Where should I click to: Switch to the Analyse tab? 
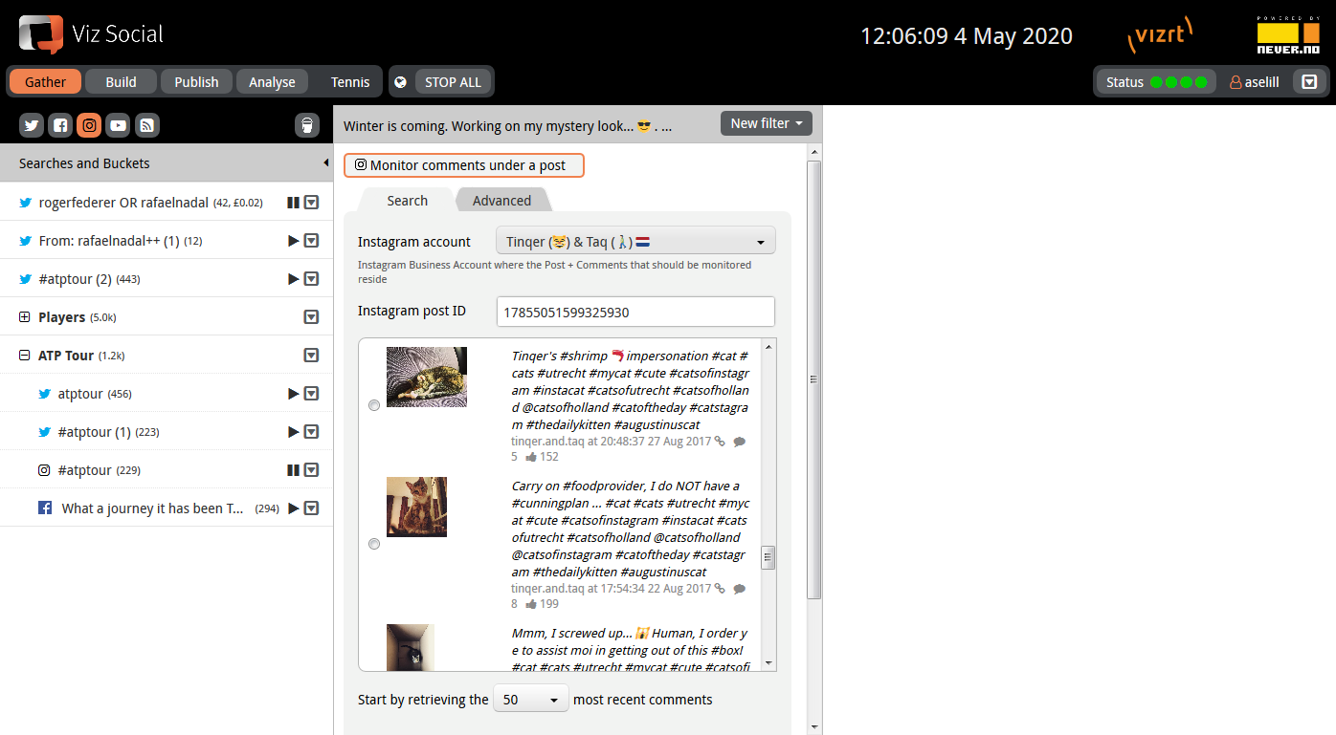(272, 82)
